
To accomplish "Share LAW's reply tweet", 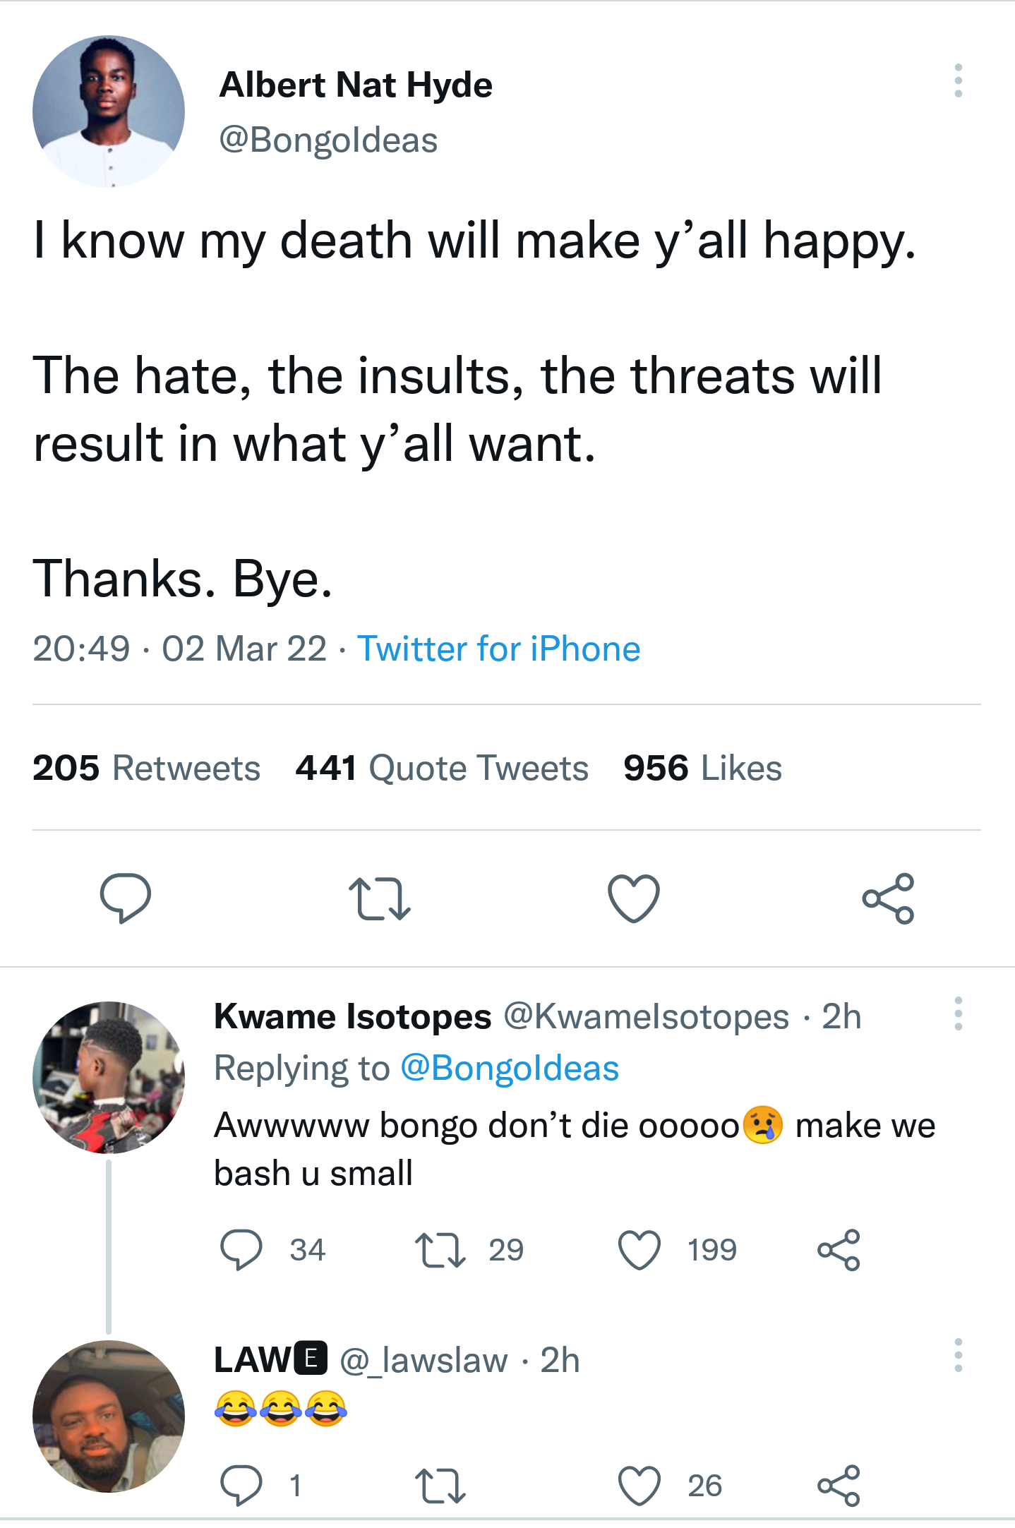I will pyautogui.click(x=839, y=1486).
